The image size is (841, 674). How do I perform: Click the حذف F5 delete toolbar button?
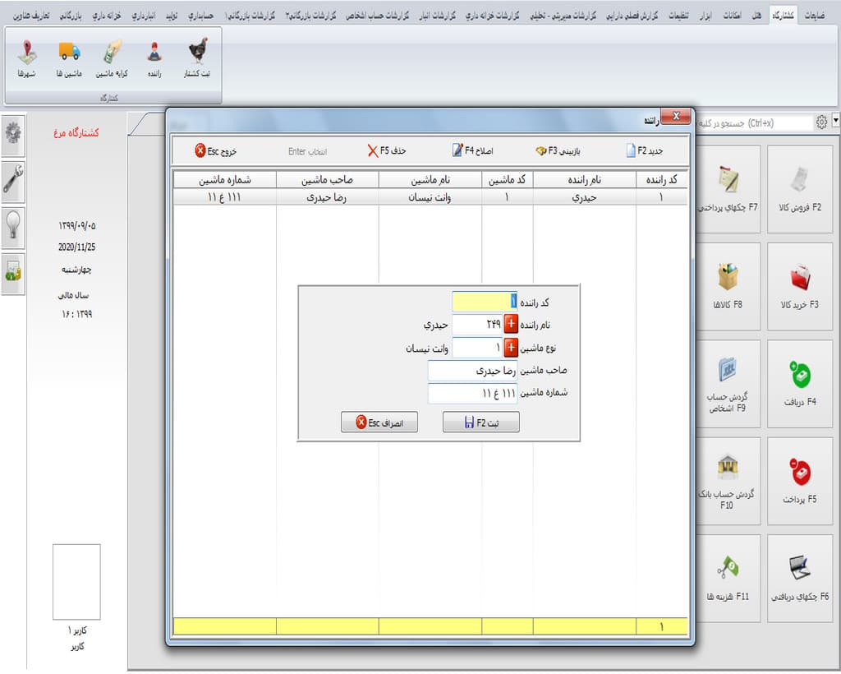point(387,150)
